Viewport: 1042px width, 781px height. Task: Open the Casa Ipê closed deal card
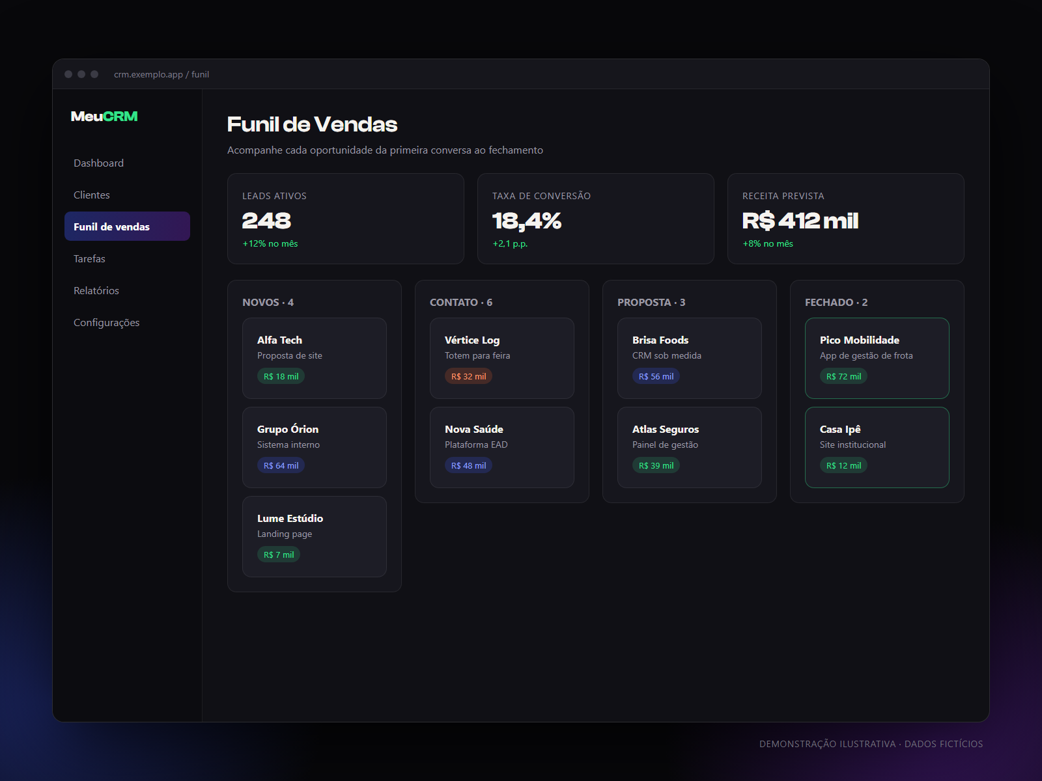(877, 447)
